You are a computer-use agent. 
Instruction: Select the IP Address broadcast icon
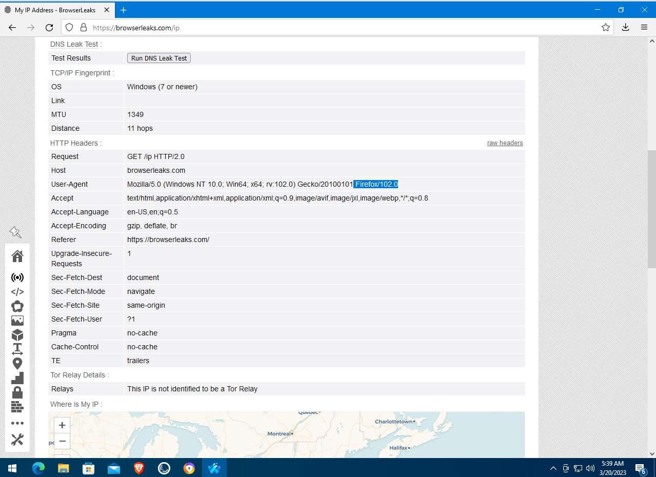17,277
